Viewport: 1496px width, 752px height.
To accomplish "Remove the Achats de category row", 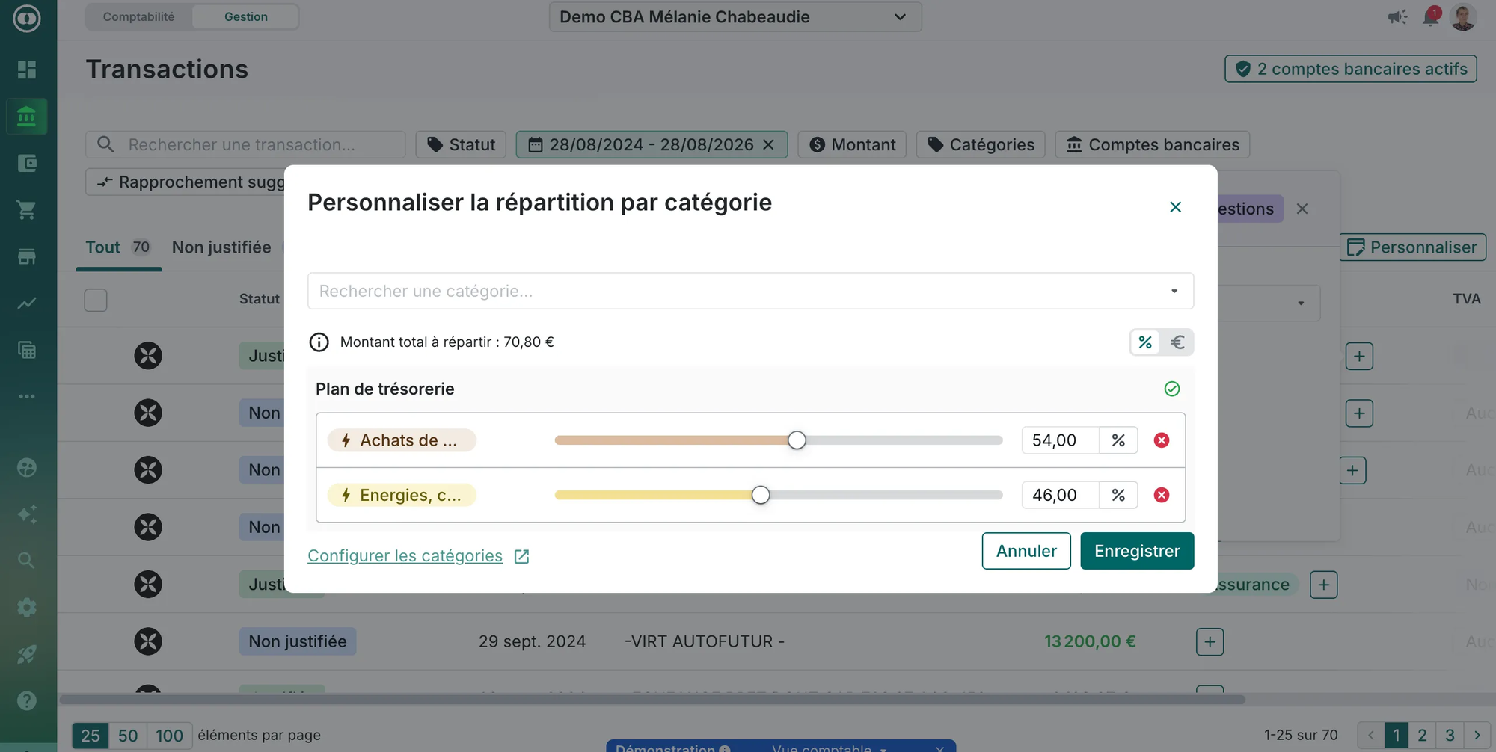I will (1161, 440).
